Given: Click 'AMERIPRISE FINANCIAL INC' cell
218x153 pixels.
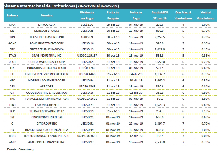Looking at the screenshot, I should tap(47, 142).
